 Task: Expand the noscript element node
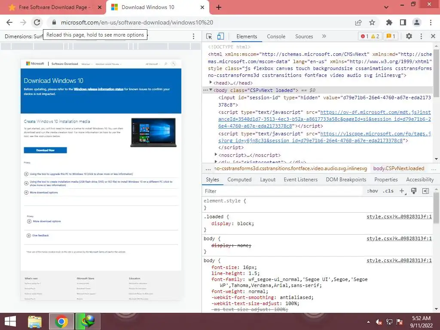[216, 155]
